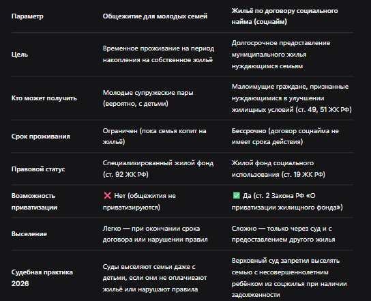Click the cell 'Специализированный жилой фонд (ст. 92 ЖК РФ)'

(x=158, y=169)
